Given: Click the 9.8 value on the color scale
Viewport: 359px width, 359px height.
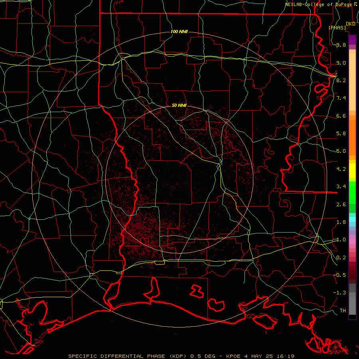Looking at the screenshot, I should pos(341,45).
